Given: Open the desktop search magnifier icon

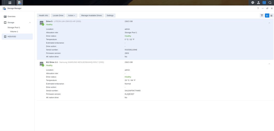Looking at the screenshot, I should click(x=270, y=3).
